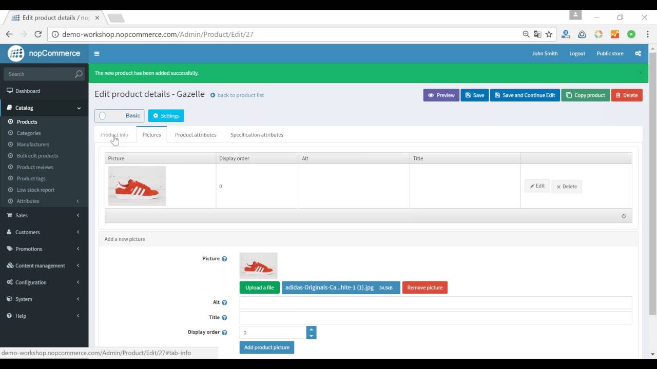Viewport: 657px width, 369px height.
Task: Open the product Settings button
Action: (166, 116)
